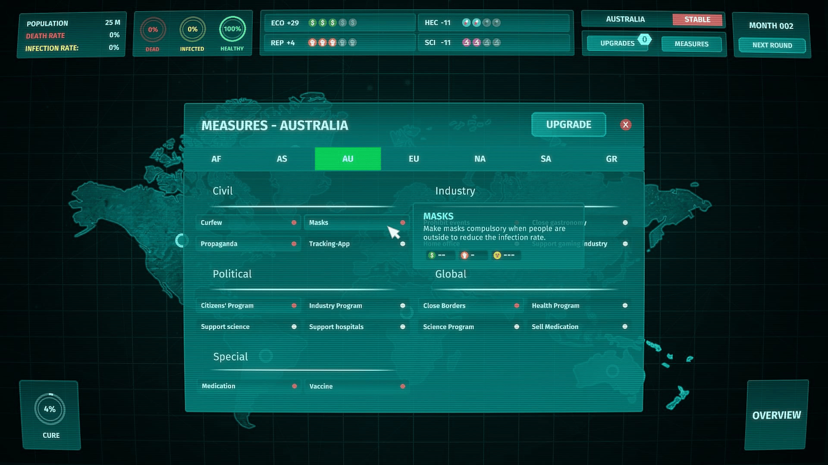828x465 pixels.
Task: Open the OVERVIEW panel
Action: [776, 415]
